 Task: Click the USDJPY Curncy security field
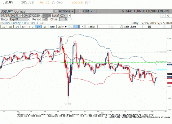tap(27, 11)
